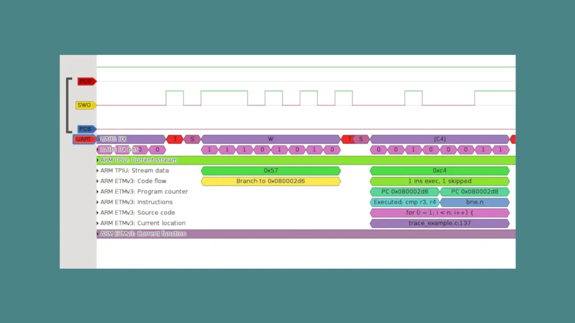Click the 'S' start bit before W
The width and height of the screenshot is (575, 323).
(192, 139)
